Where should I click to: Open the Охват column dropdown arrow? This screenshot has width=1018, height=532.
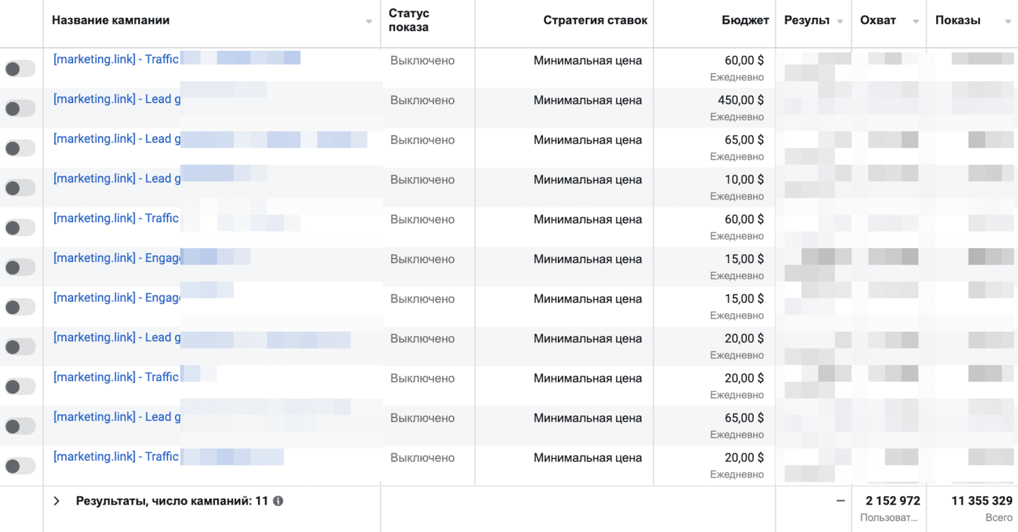click(x=916, y=21)
